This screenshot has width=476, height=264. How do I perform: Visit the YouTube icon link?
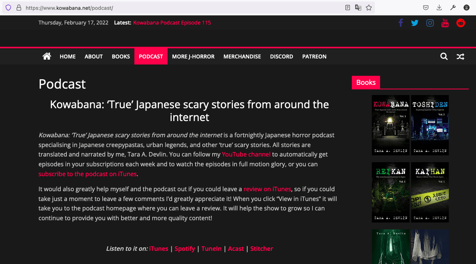(445, 23)
